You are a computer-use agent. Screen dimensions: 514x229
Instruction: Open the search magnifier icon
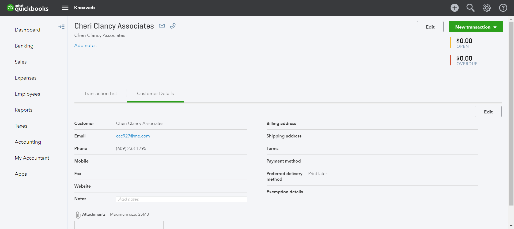point(470,8)
